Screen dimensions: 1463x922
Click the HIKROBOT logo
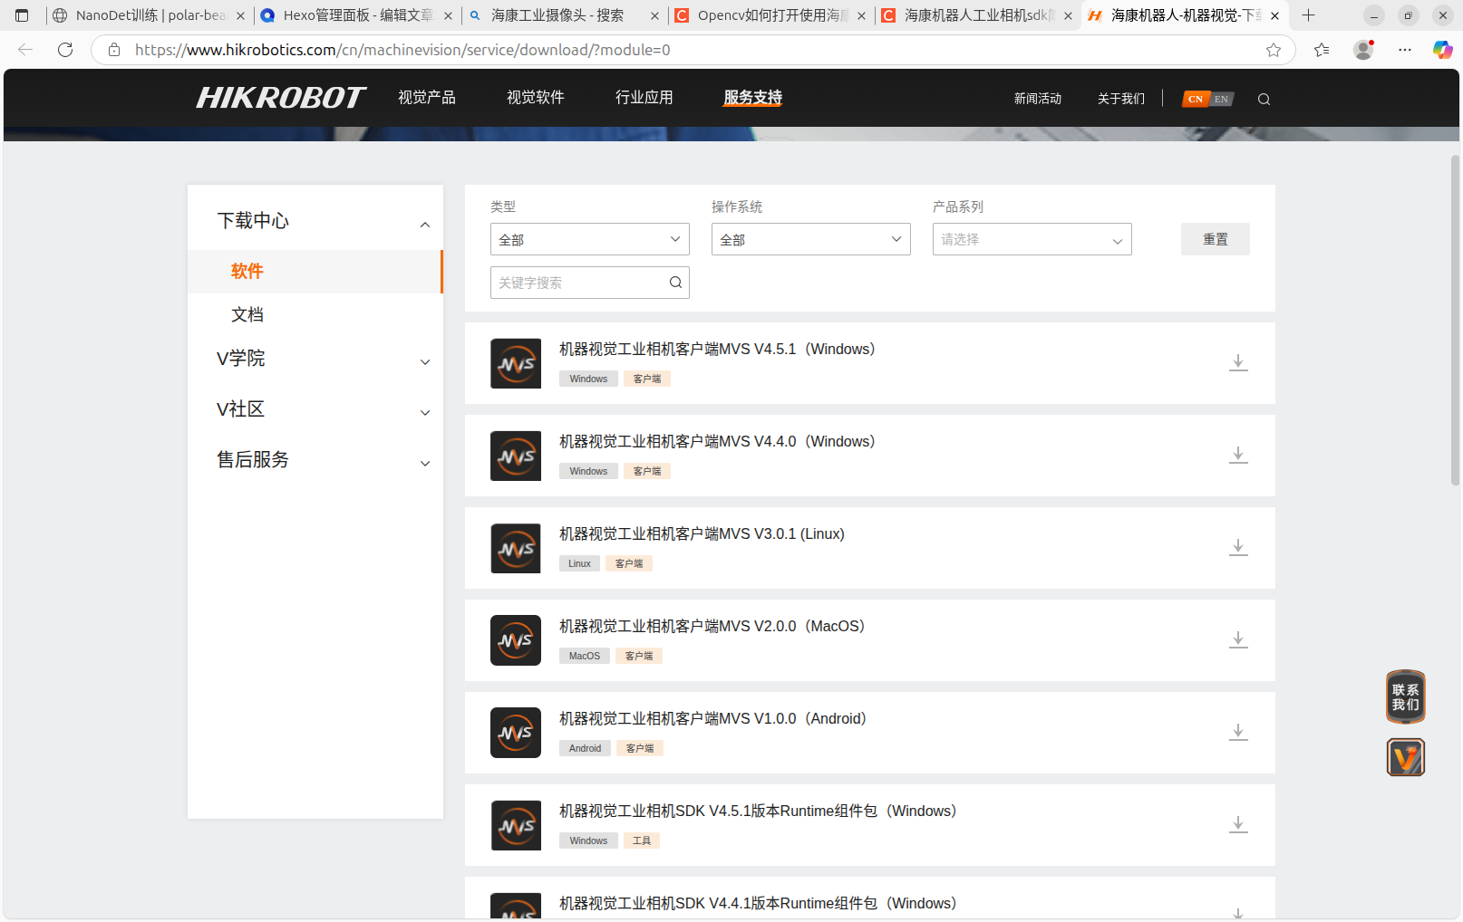point(281,98)
